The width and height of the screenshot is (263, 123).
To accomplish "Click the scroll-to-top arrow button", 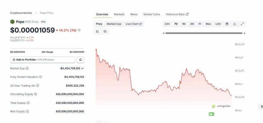I will 261,107.
